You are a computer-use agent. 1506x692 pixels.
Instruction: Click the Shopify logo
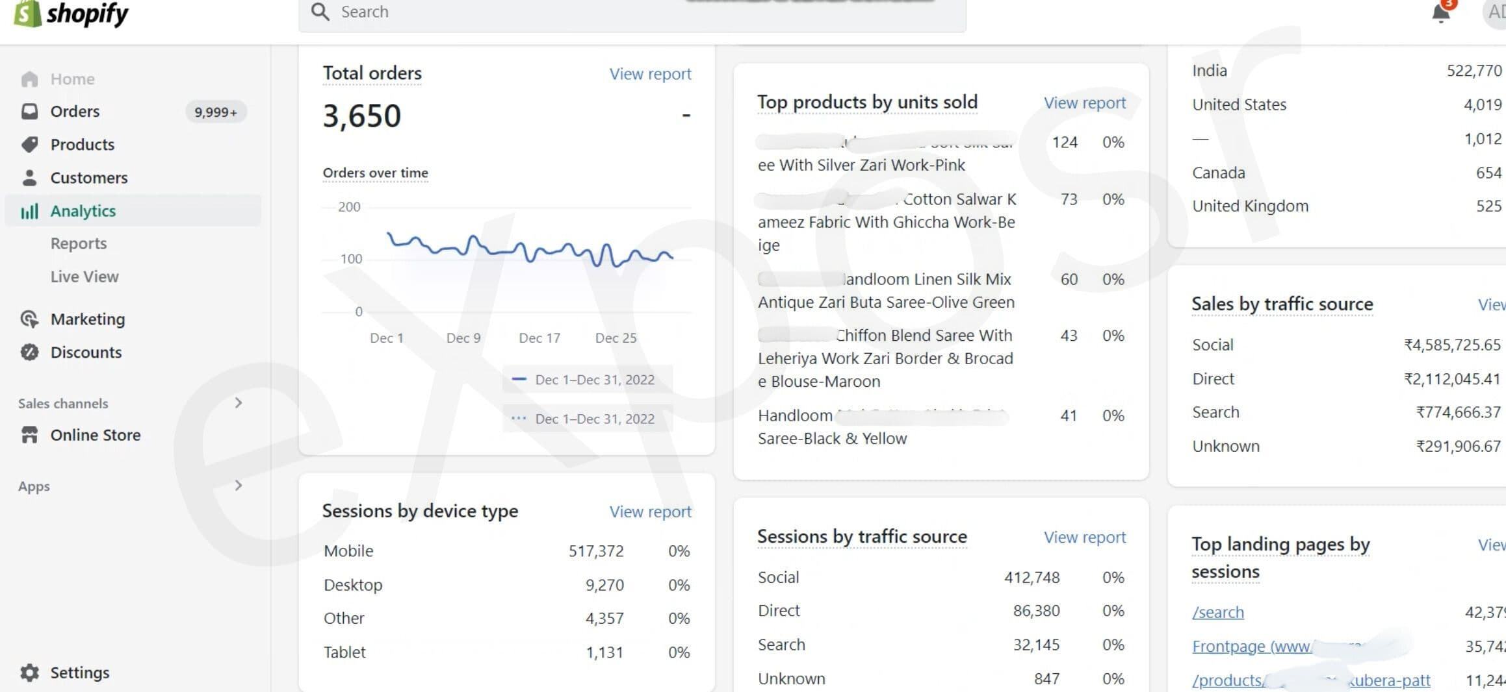click(x=71, y=14)
